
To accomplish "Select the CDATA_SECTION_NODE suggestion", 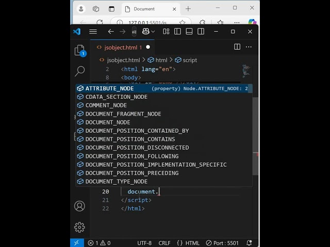I will pos(164,97).
